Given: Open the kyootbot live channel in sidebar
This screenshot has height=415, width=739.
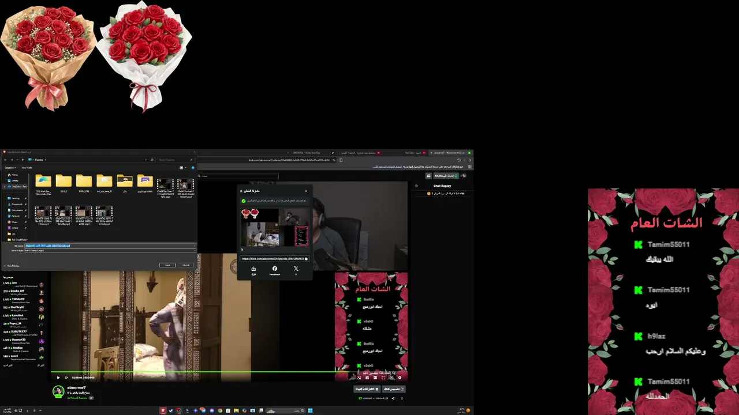Looking at the screenshot, I should [x=23, y=316].
